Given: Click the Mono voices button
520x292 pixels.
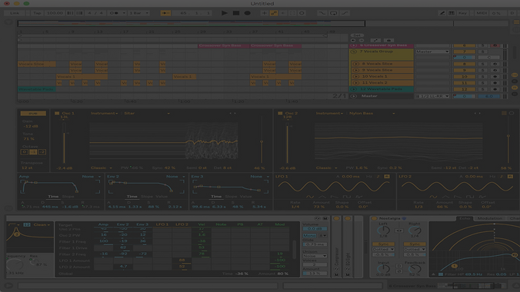Looking at the screenshot, I should point(309,236).
